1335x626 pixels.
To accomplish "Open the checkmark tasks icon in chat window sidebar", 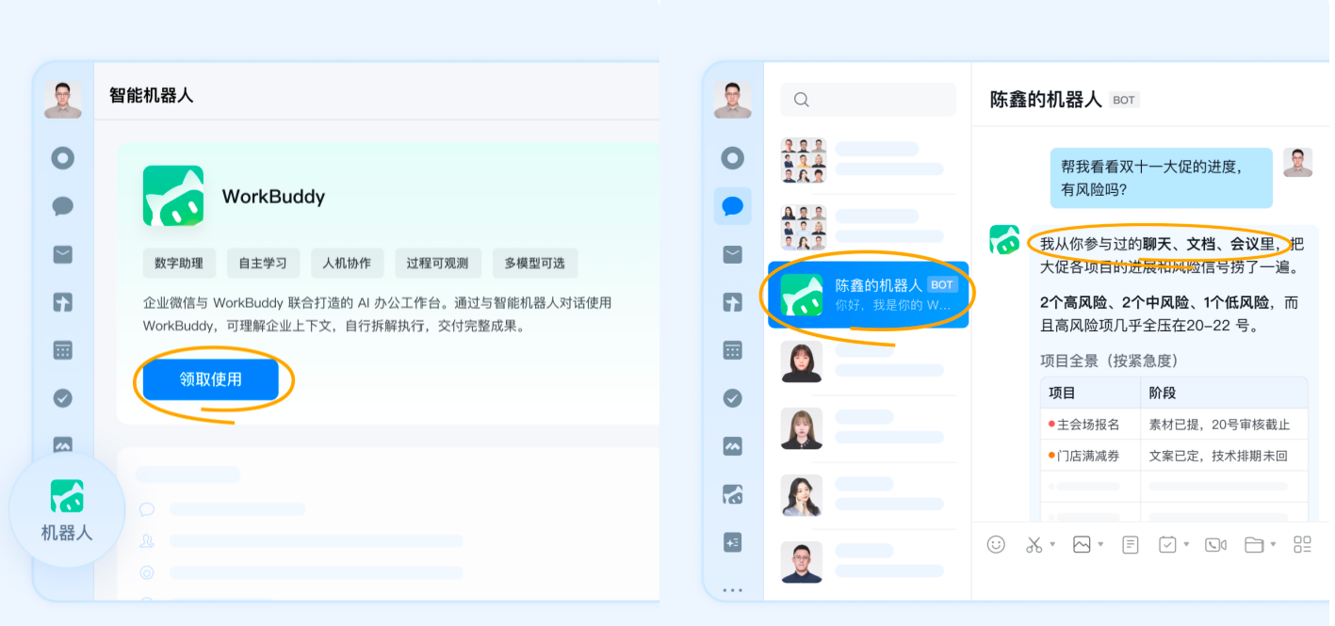I will (733, 398).
